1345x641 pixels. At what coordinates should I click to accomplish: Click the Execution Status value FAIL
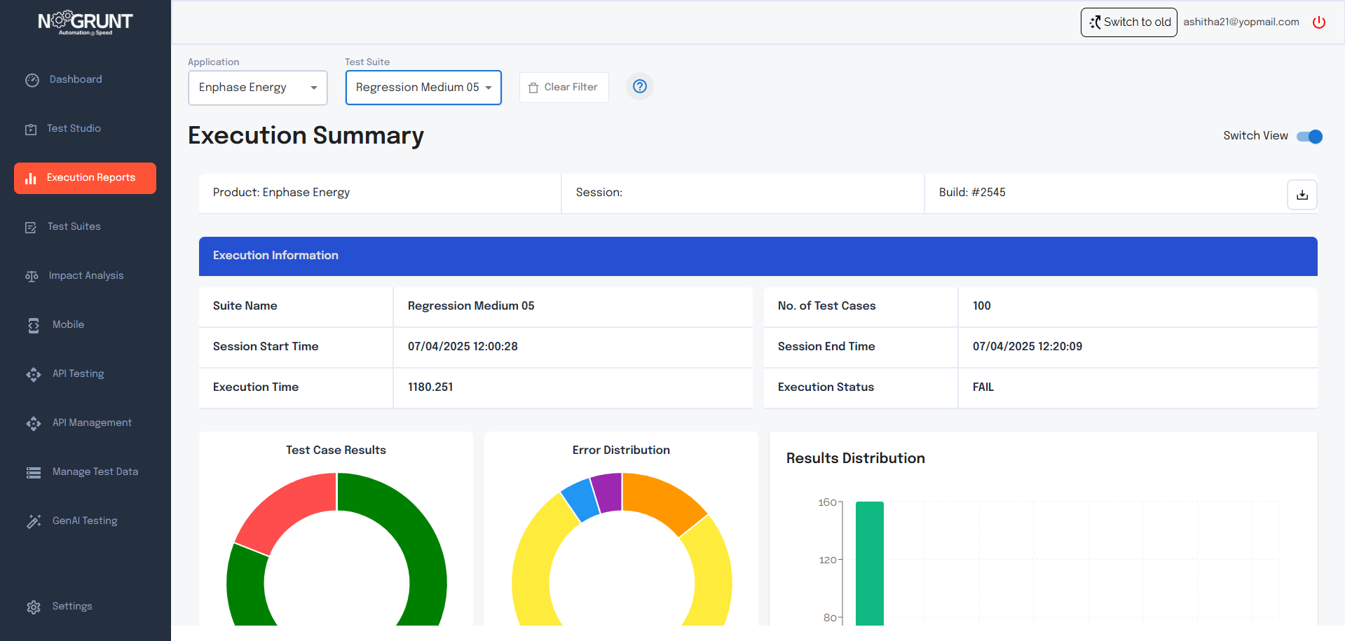point(983,387)
